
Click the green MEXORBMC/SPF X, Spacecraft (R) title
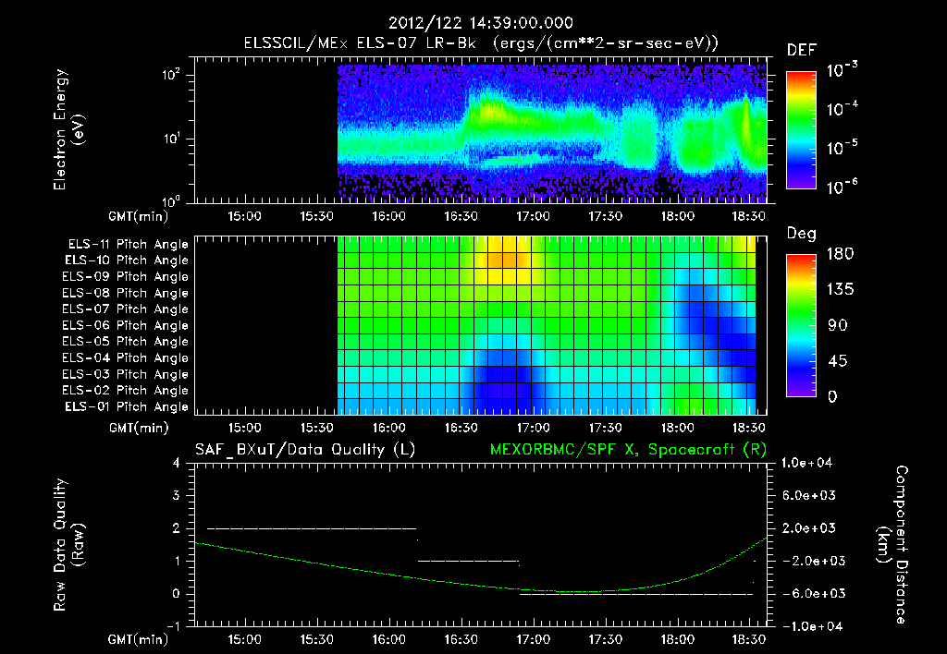[628, 450]
